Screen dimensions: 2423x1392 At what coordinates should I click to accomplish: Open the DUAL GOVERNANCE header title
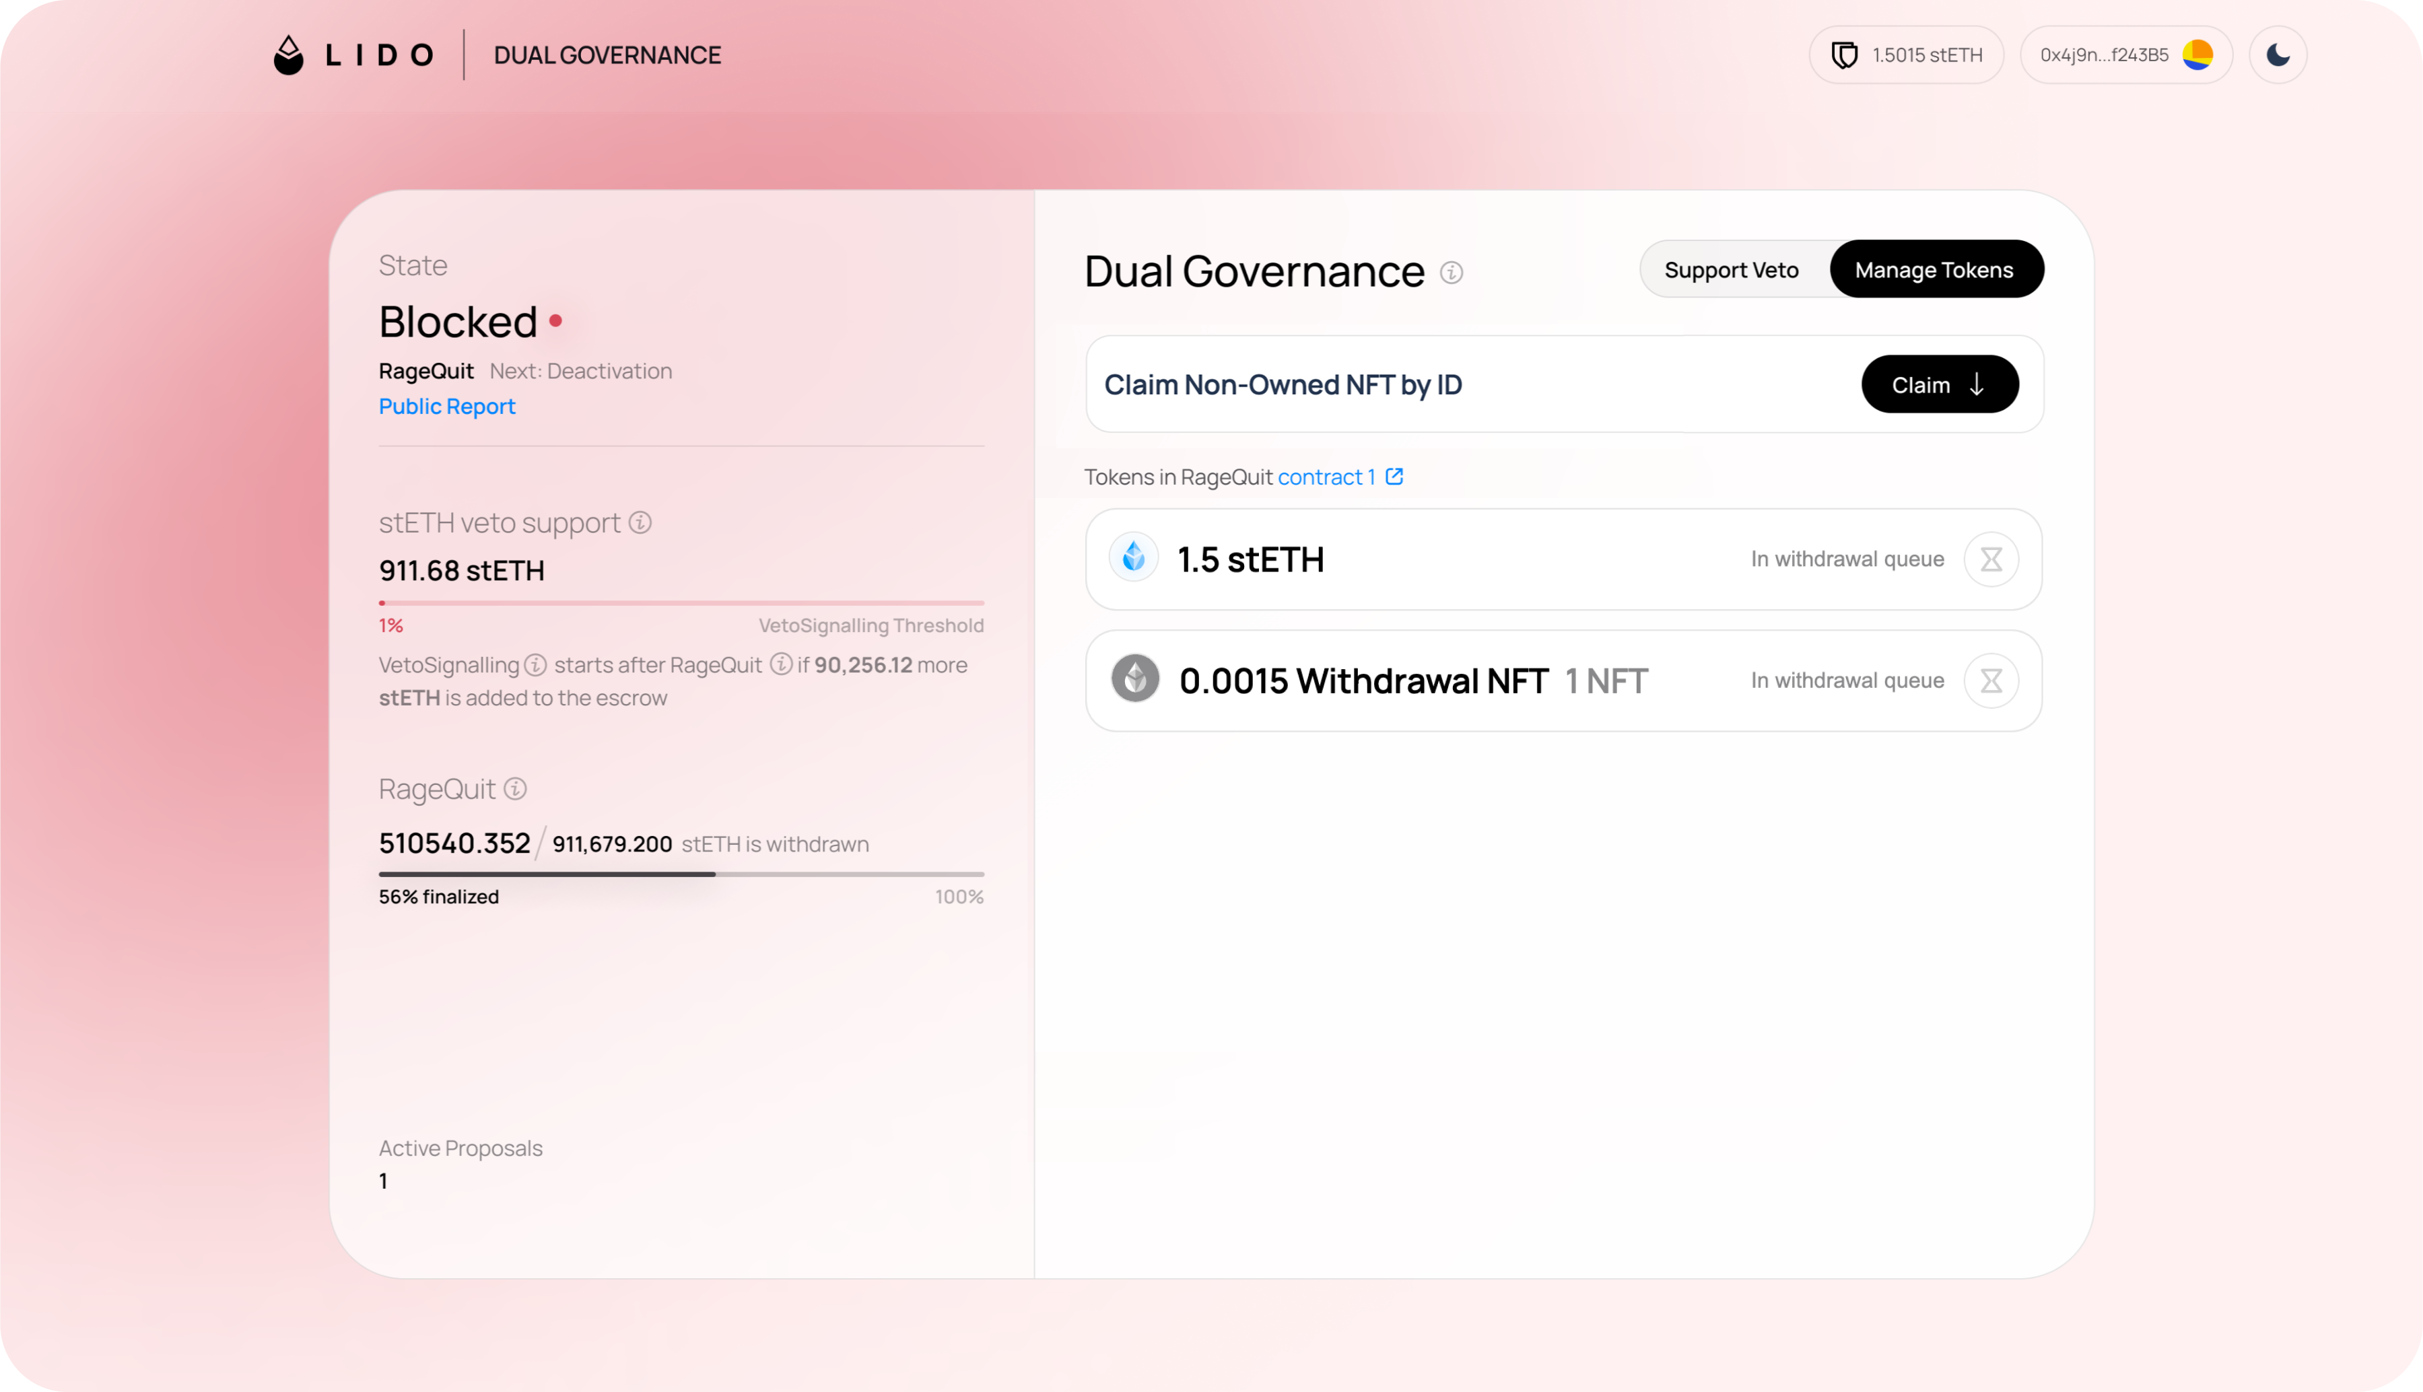(x=607, y=55)
